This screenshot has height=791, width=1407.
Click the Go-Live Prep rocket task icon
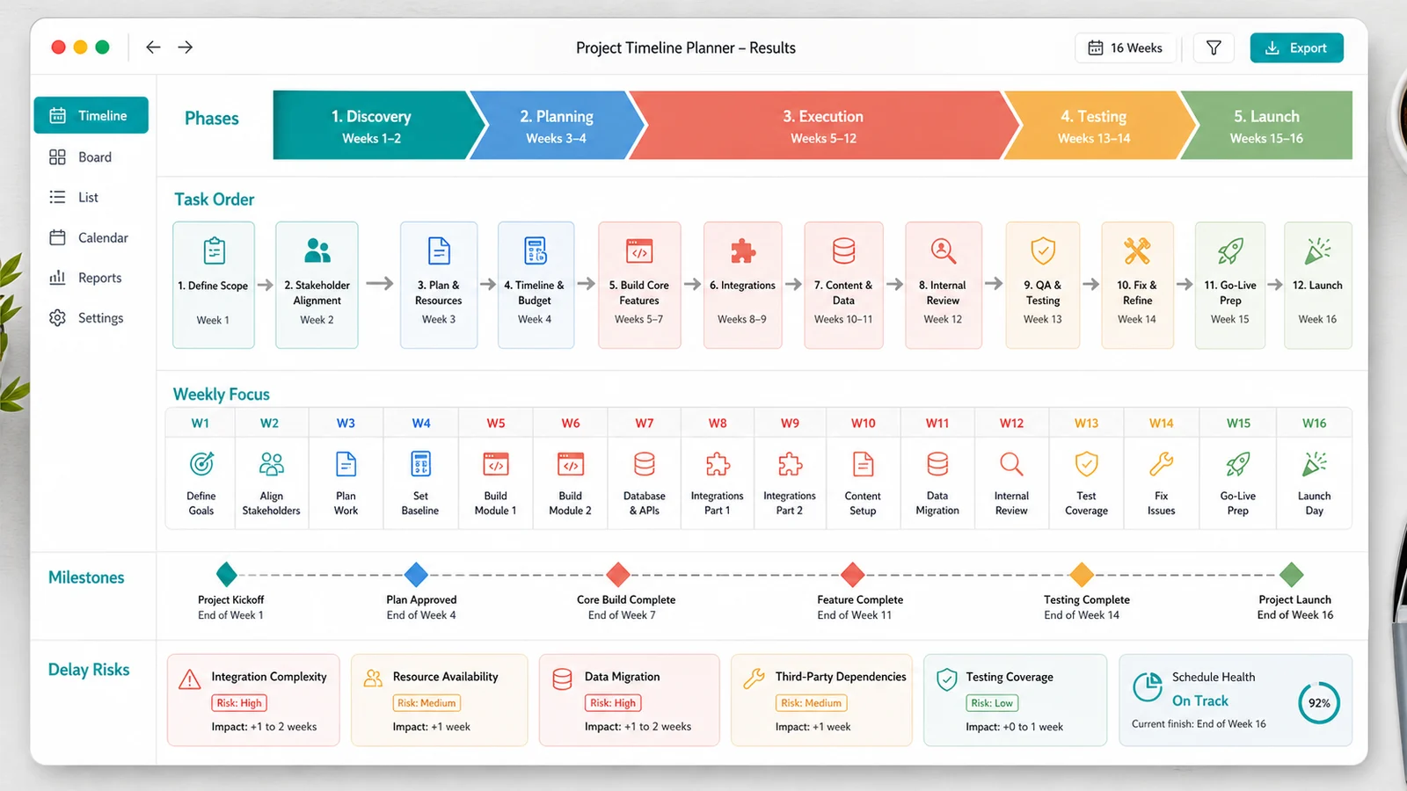point(1230,250)
